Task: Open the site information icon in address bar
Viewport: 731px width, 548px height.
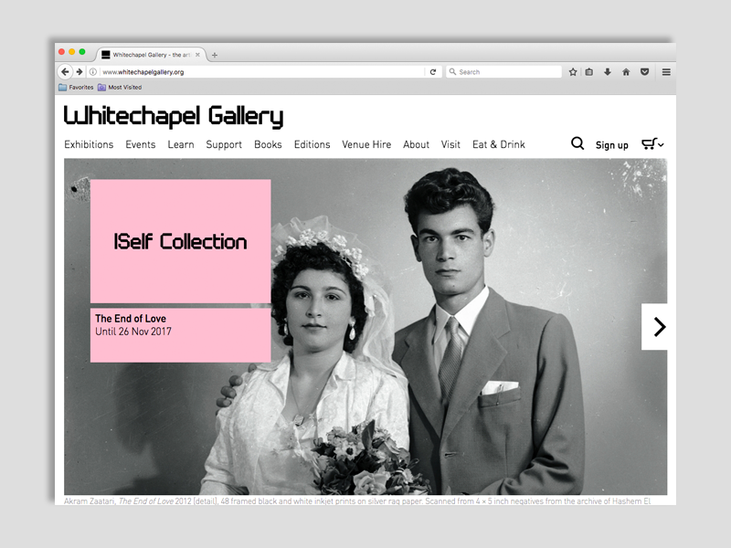Action: pyautogui.click(x=93, y=72)
